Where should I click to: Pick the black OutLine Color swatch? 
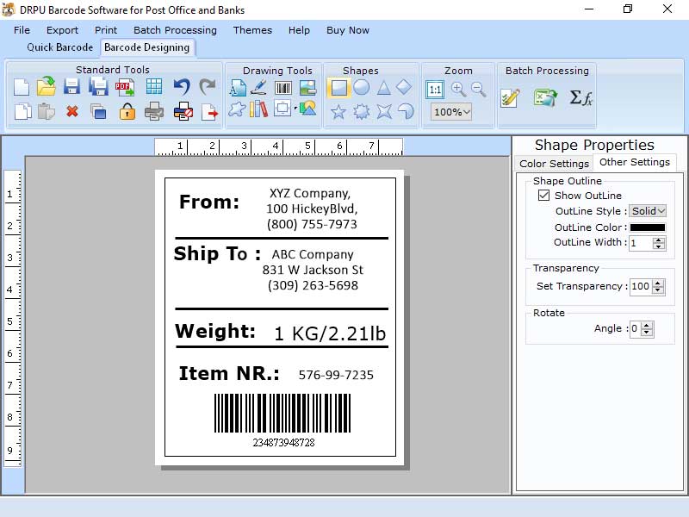pyautogui.click(x=648, y=227)
